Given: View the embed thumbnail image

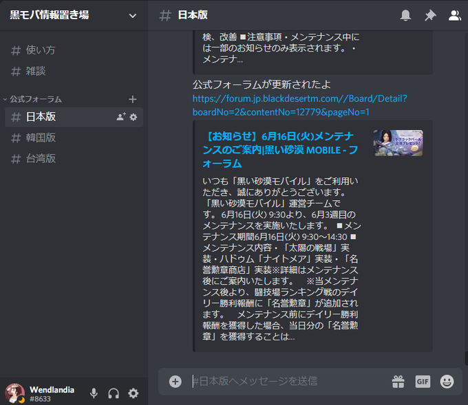Looking at the screenshot, I should tap(398, 143).
